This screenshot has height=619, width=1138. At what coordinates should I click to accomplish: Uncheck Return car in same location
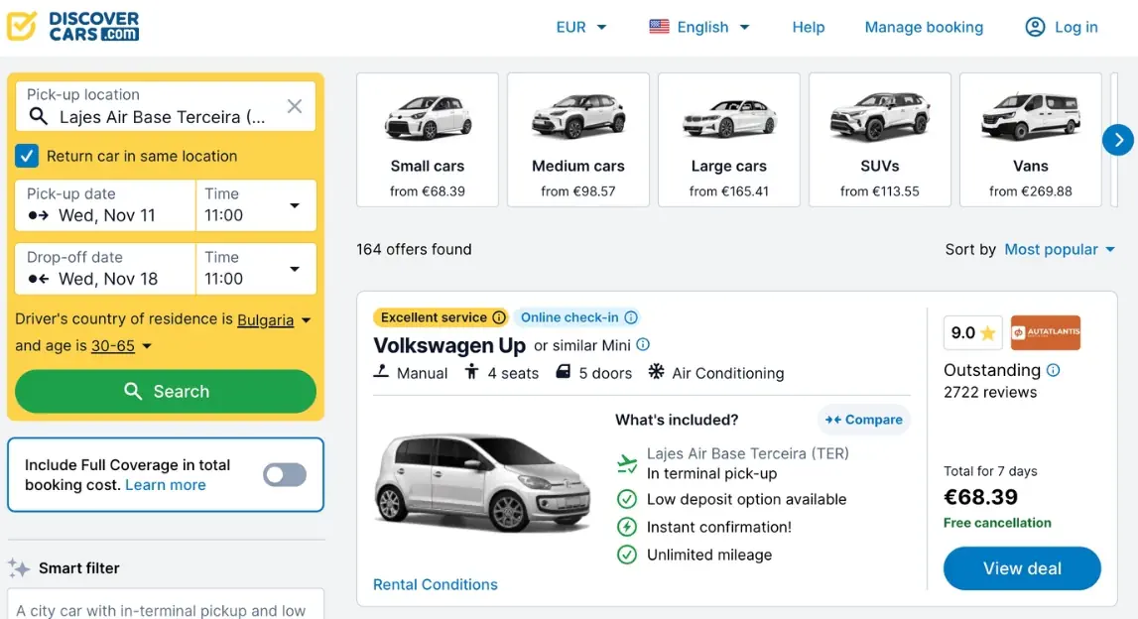coord(27,156)
